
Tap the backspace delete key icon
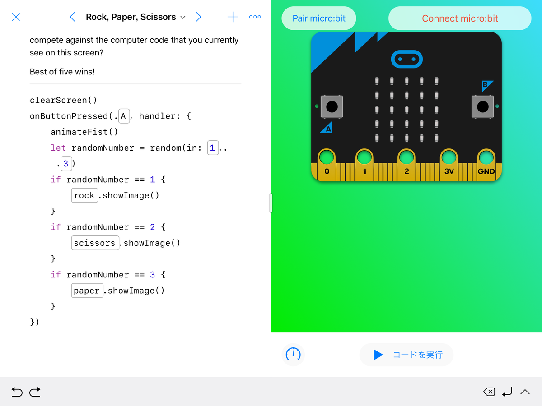pyautogui.click(x=489, y=392)
